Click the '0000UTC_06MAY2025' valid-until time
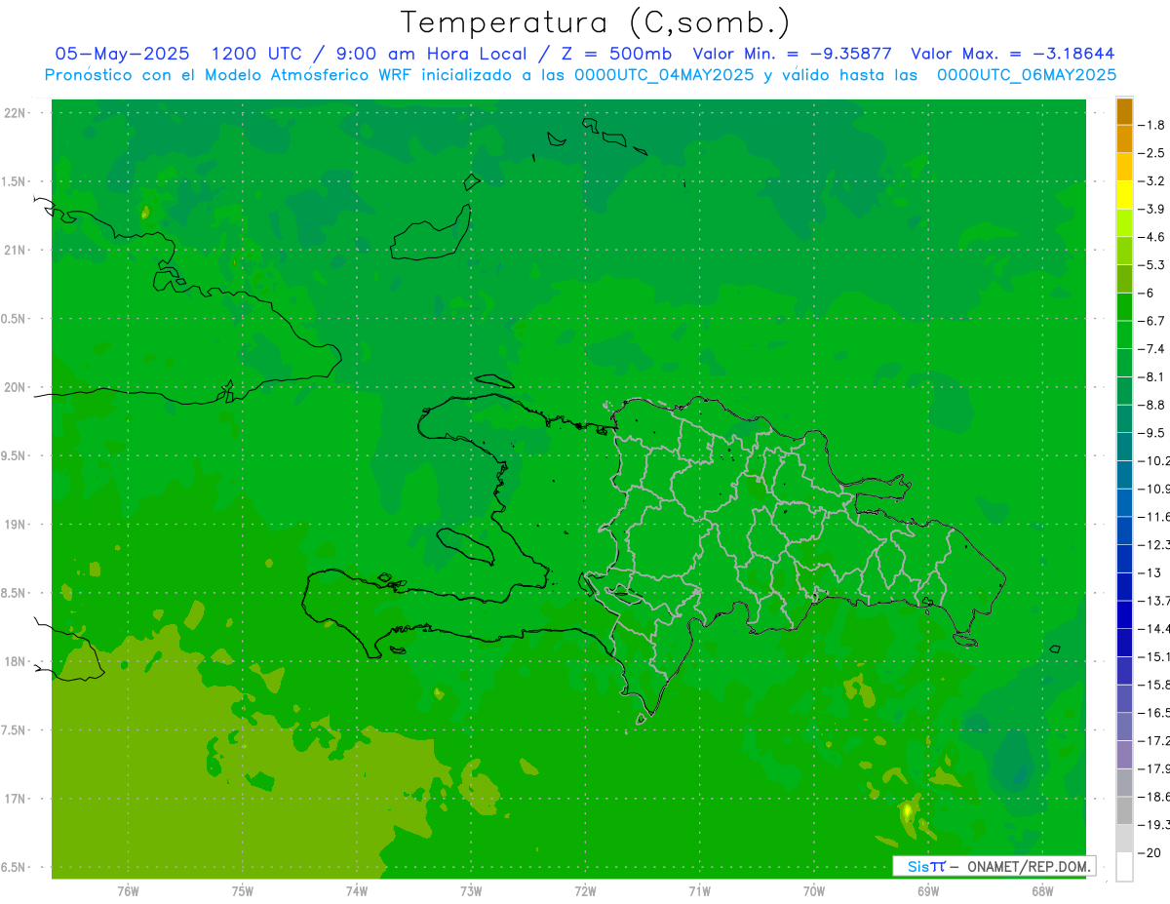Image resolution: width=1170 pixels, height=904 pixels. (1027, 74)
